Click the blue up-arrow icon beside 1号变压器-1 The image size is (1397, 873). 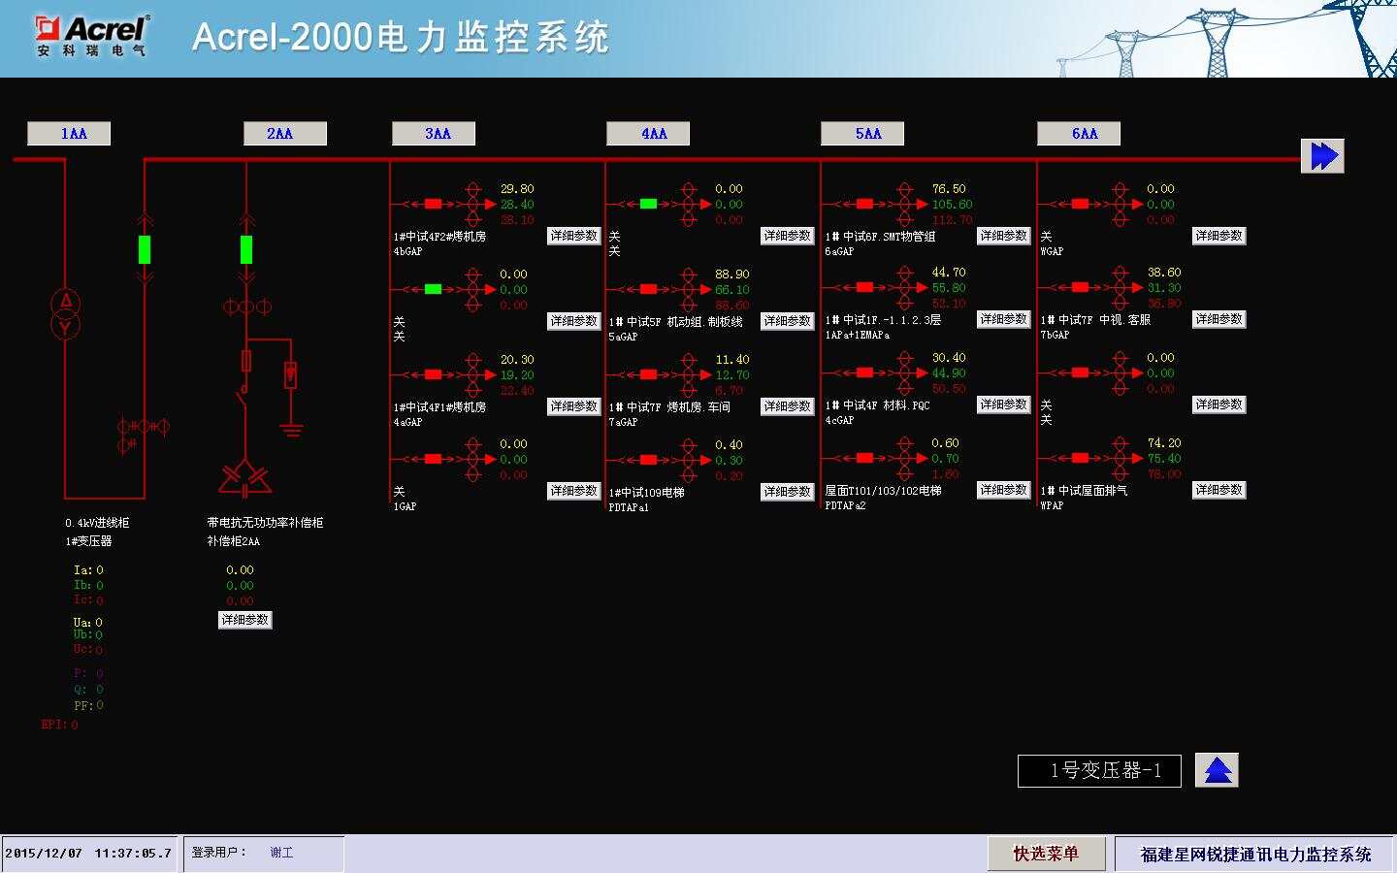pyautogui.click(x=1217, y=770)
